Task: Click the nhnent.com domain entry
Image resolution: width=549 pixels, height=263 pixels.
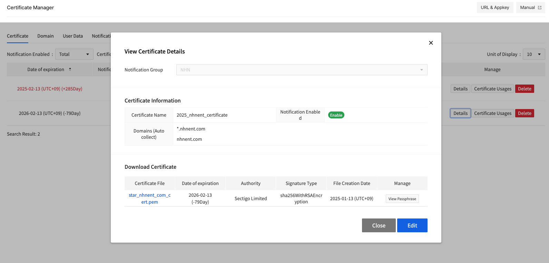Action: click(189, 139)
